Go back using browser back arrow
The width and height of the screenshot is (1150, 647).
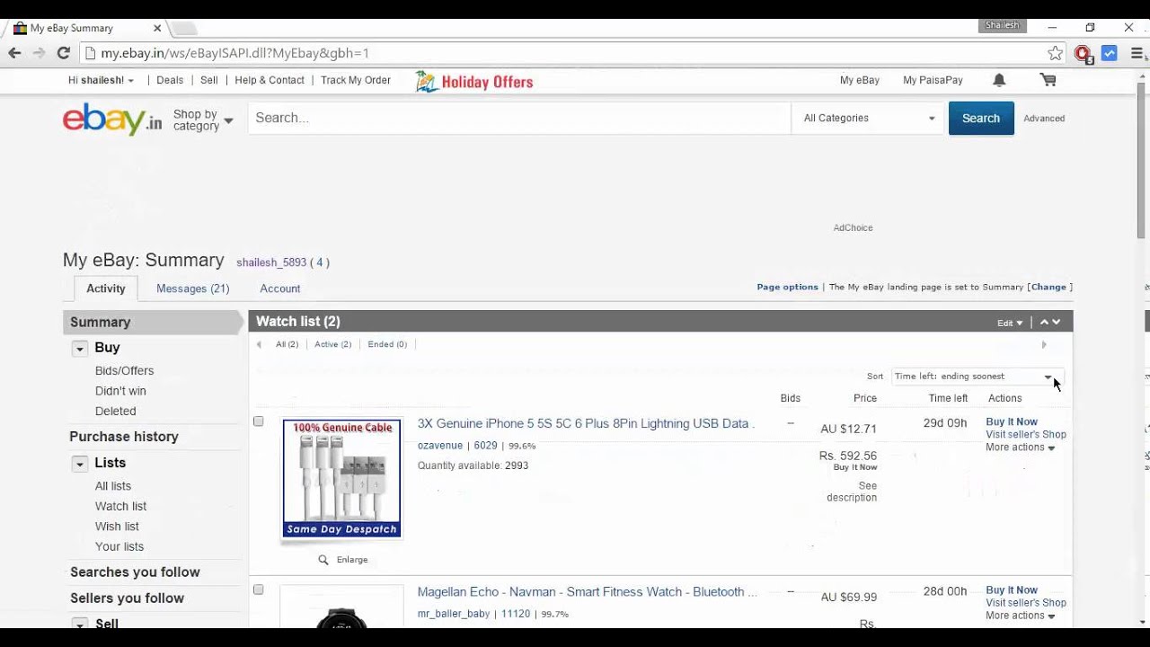pos(14,53)
